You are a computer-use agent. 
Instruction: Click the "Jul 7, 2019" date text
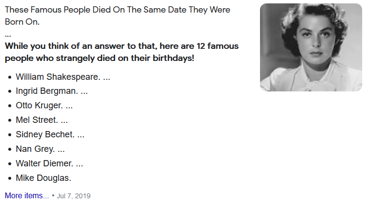74,196
